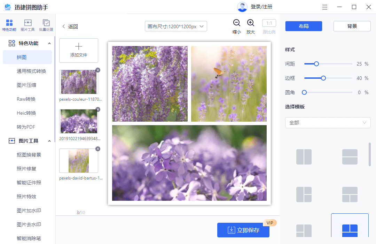Select the 20191022194639348 purple flower thumbnail
This screenshot has height=244, width=376.
[79, 121]
